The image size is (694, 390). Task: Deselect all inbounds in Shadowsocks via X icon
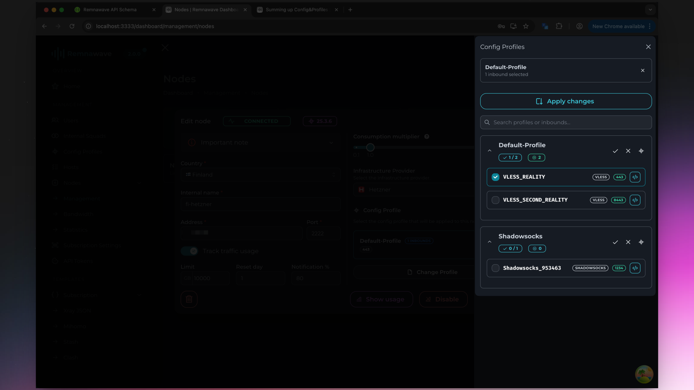628,242
